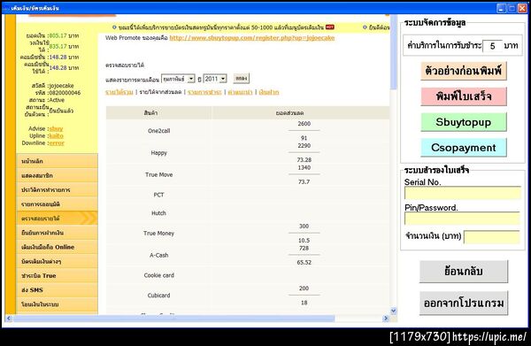Click the bullet icon starting the announcement text

coord(114,27)
